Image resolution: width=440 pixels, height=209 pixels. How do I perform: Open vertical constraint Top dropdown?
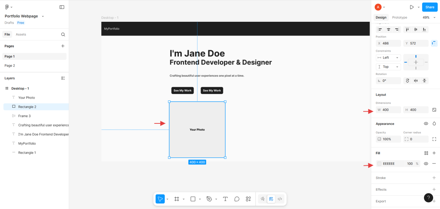388,66
